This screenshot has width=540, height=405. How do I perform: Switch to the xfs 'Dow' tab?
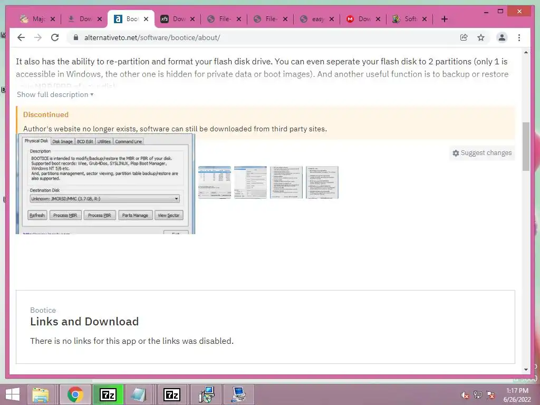tap(179, 19)
